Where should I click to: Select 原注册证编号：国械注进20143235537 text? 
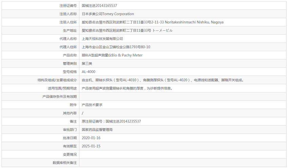coord(111,121)
